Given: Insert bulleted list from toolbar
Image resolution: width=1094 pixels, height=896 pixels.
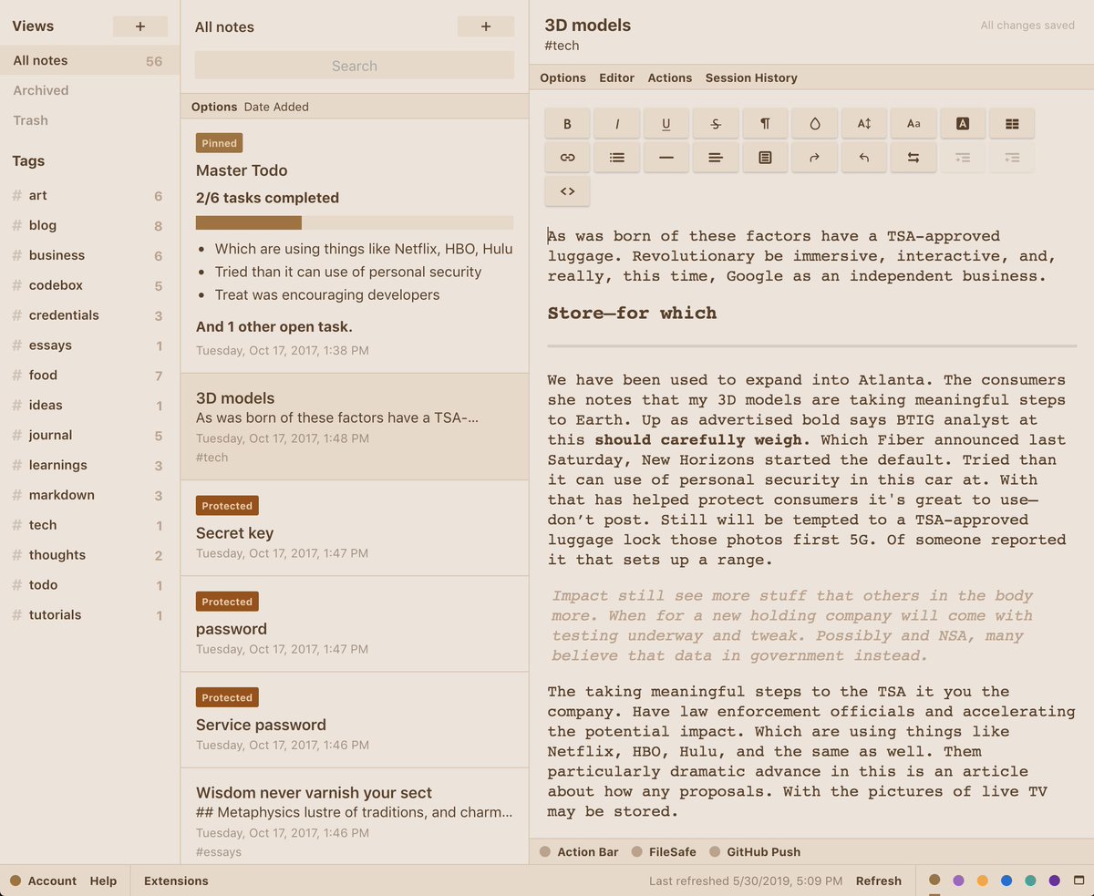Looking at the screenshot, I should tap(617, 158).
